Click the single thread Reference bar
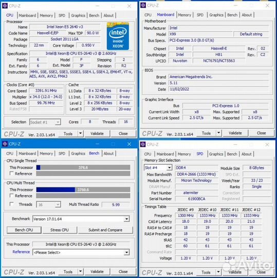The height and width of the screenshot is (278, 277). (83, 173)
